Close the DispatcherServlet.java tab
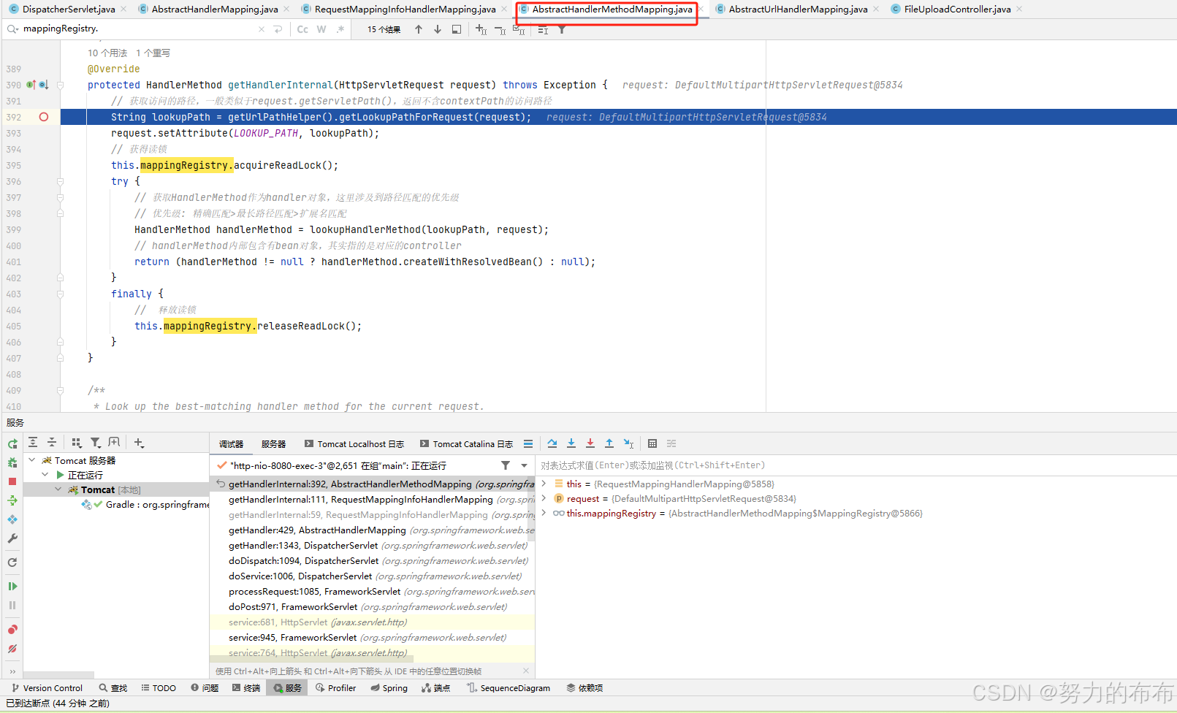1177x713 pixels. tap(123, 9)
